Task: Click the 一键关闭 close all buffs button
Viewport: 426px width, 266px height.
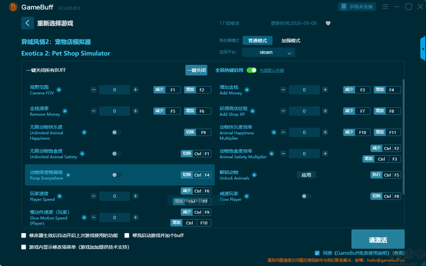Action: click(x=196, y=70)
